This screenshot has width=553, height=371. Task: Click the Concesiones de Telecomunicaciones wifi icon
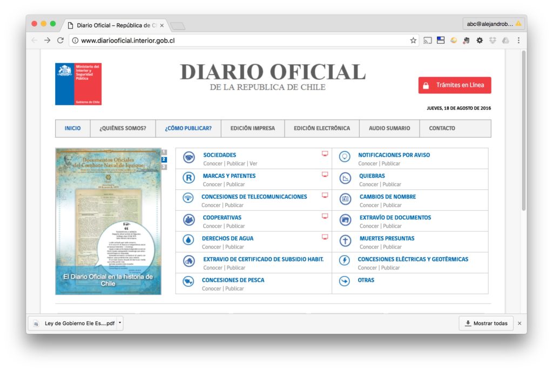tap(188, 198)
